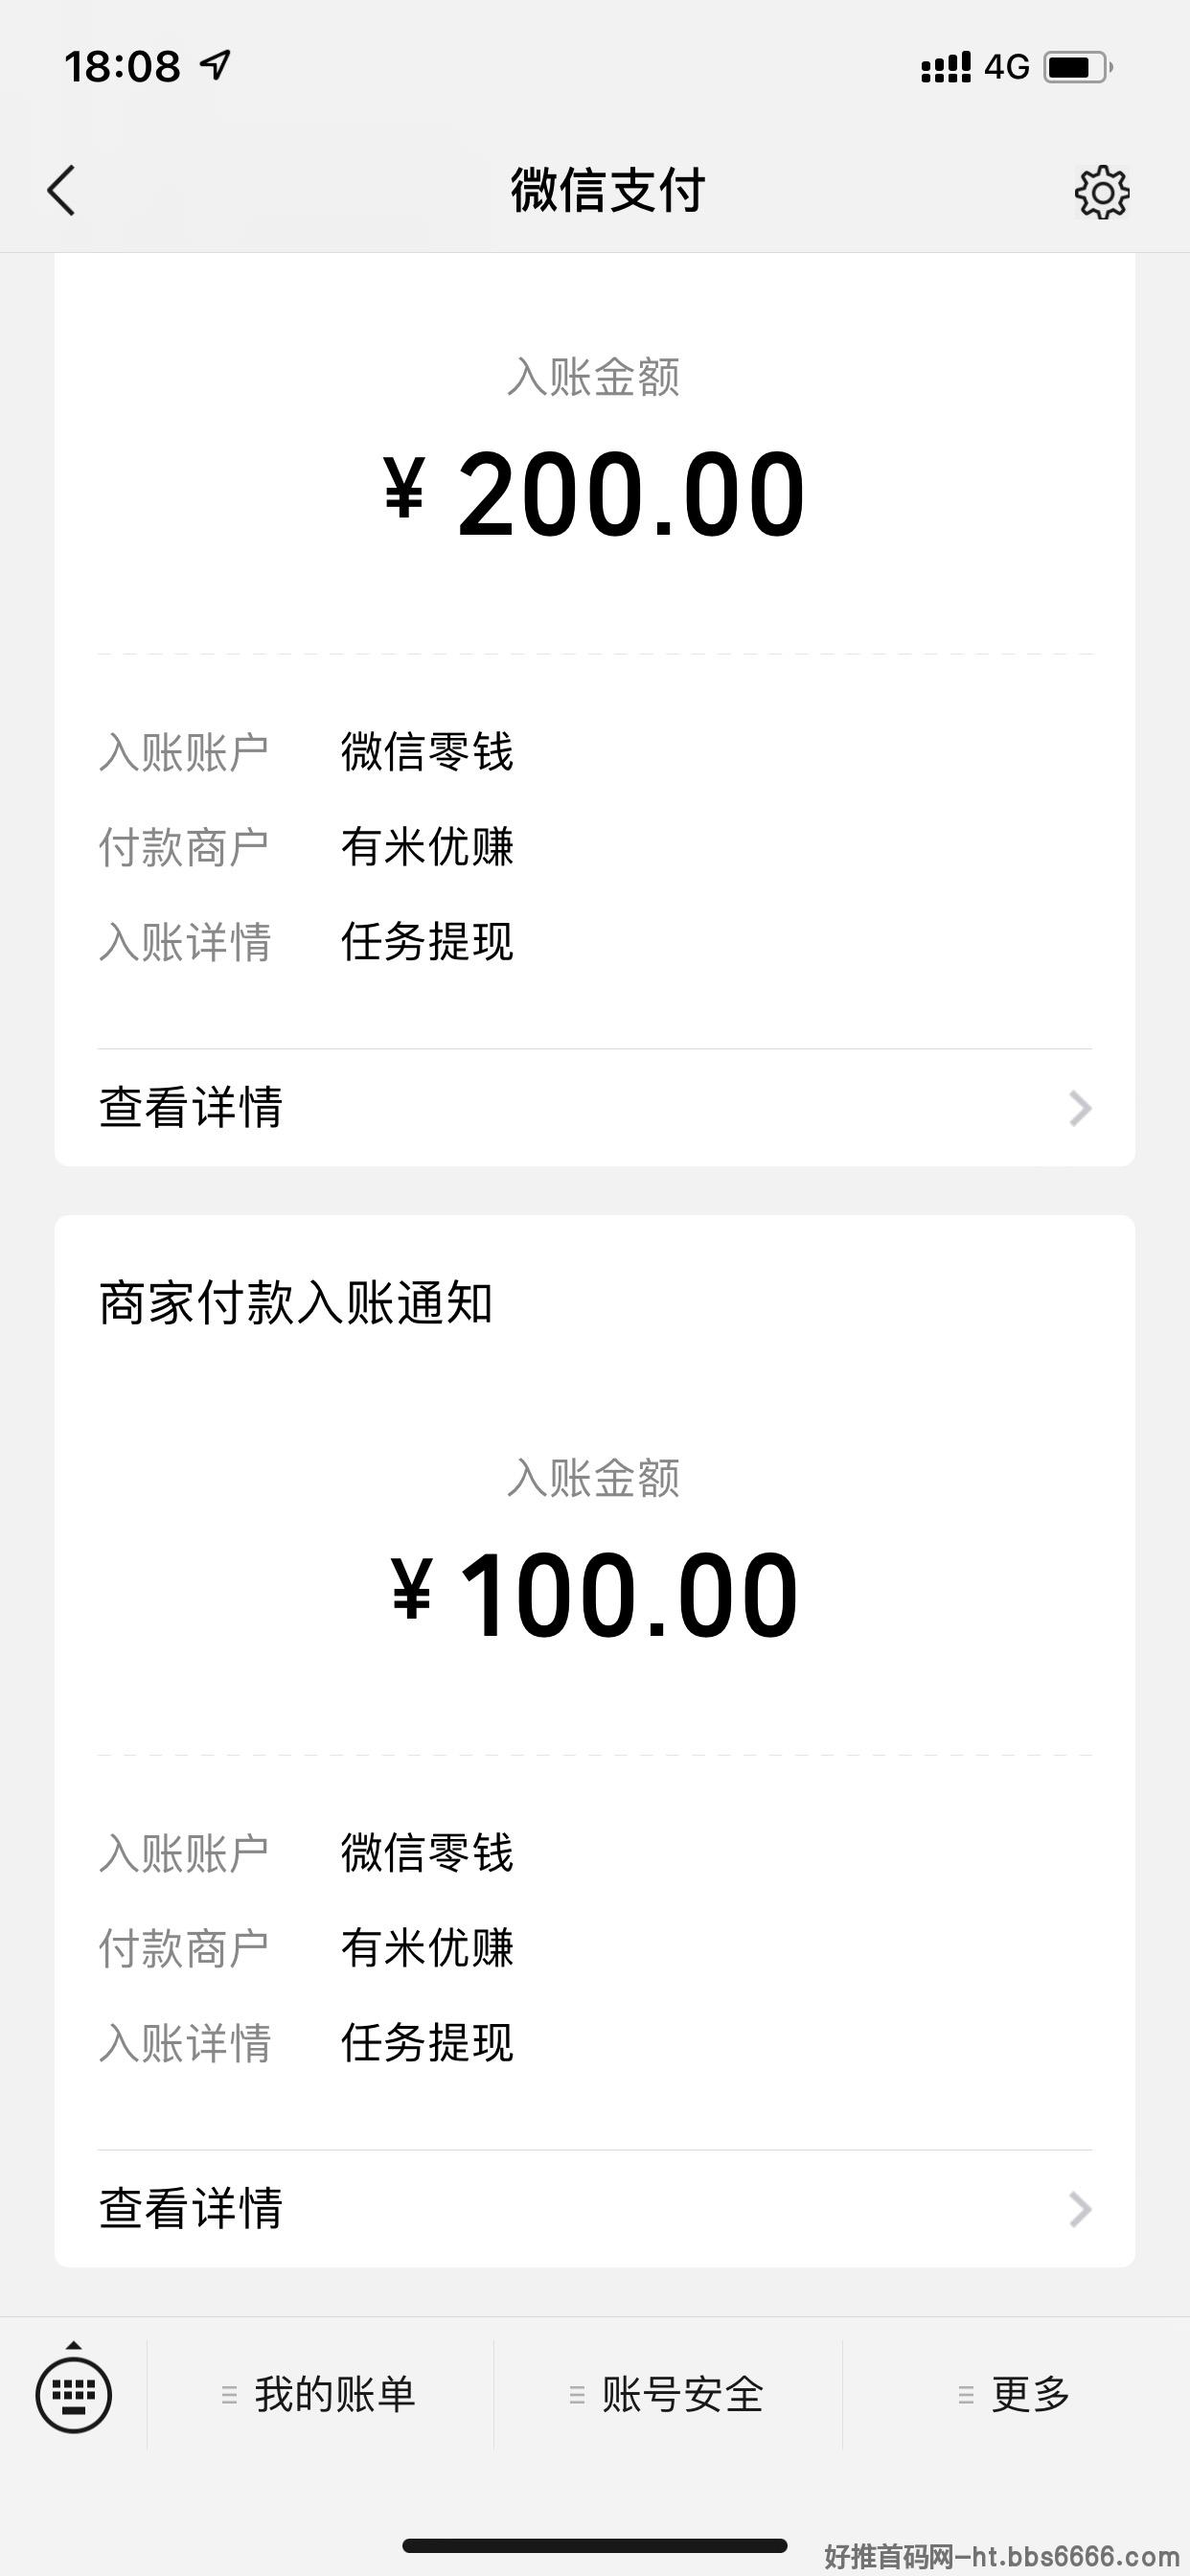1190x2576 pixels.
Task: Tap the battery status icon
Action: pyautogui.click(x=1078, y=67)
